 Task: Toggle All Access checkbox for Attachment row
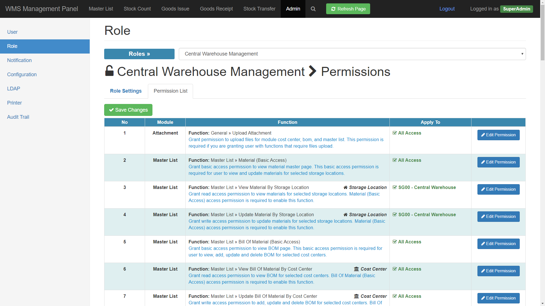coord(395,133)
